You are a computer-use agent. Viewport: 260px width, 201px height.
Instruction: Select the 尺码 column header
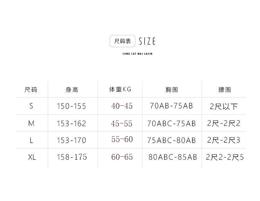click(31, 90)
